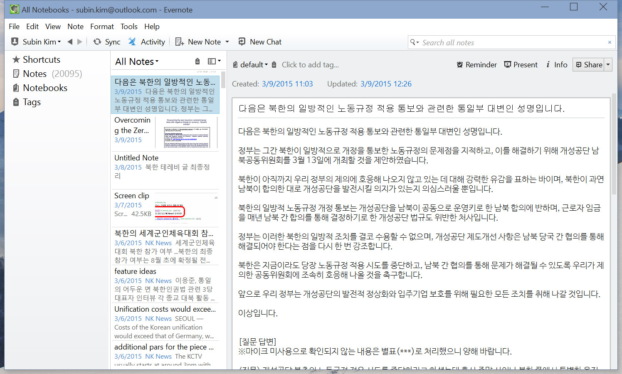Open the Tools menu
The height and width of the screenshot is (374, 622).
click(129, 27)
